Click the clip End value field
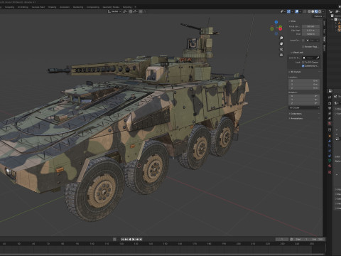341x256 pixels. (x=310, y=34)
